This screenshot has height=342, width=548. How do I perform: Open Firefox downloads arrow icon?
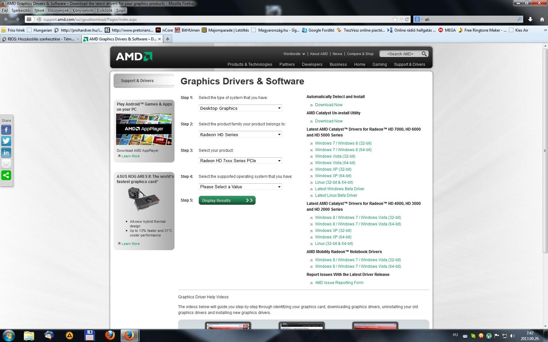point(530,20)
